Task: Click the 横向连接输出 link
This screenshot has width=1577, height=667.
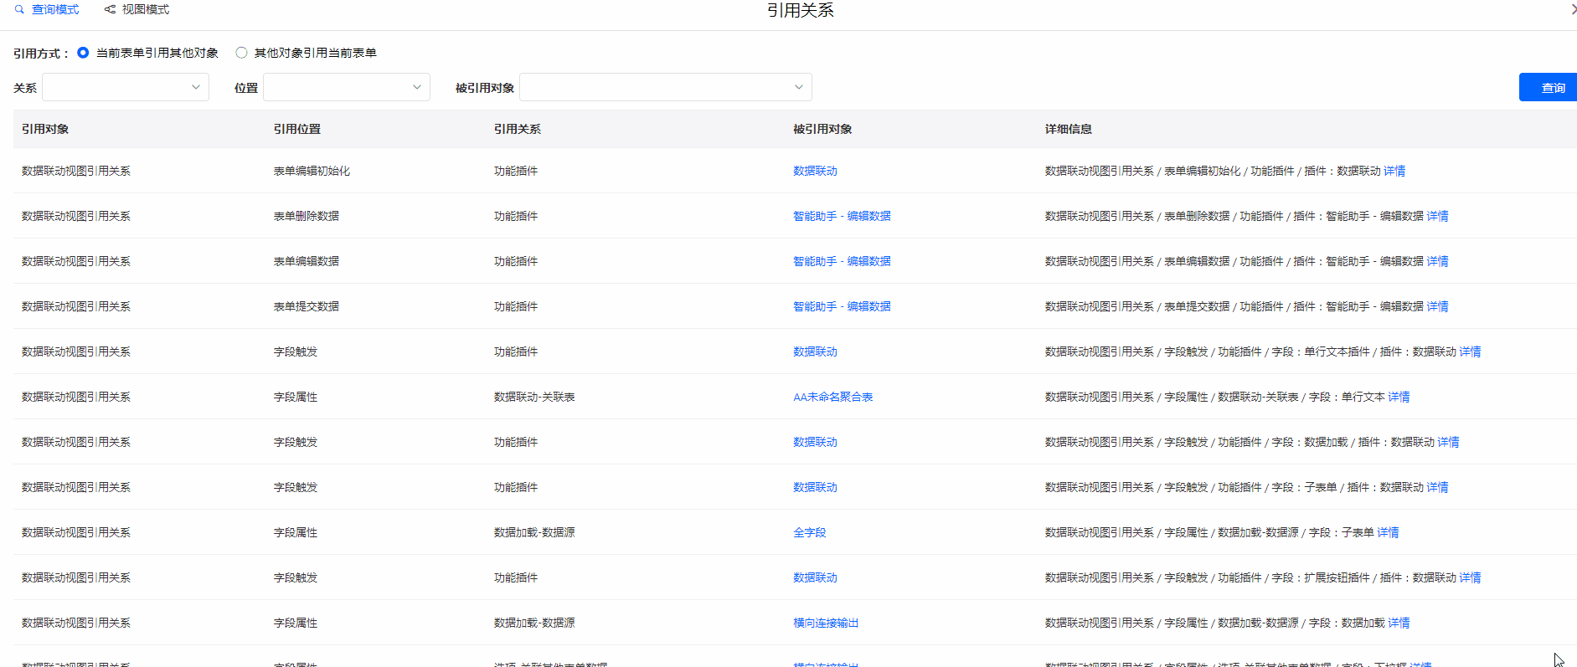Action: click(826, 623)
